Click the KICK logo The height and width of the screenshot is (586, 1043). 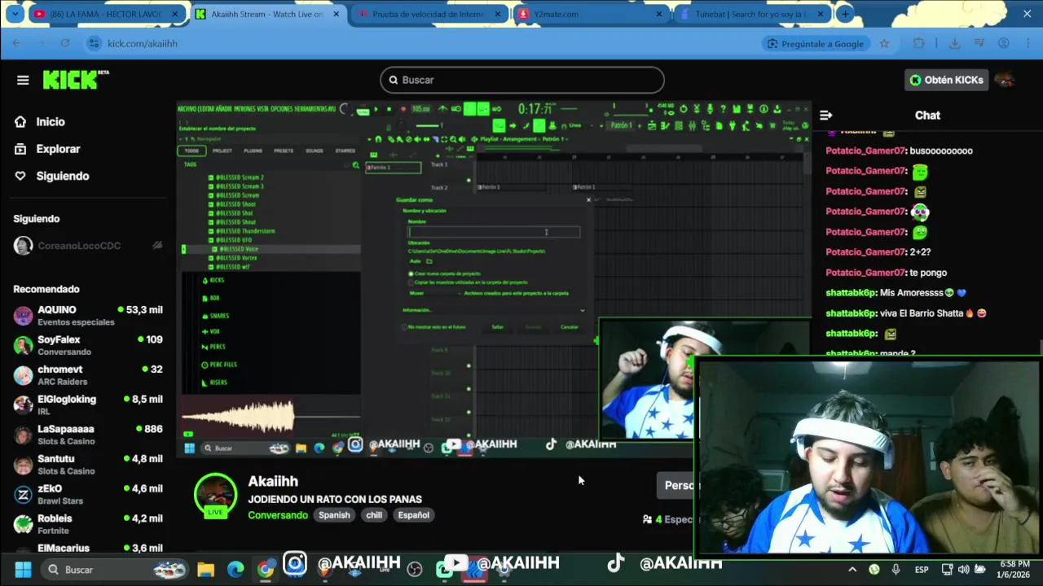pos(75,79)
